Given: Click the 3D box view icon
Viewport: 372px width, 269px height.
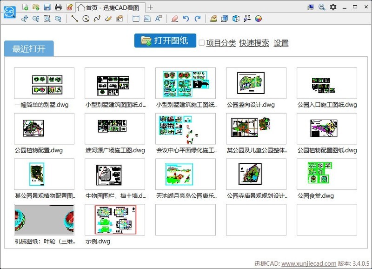Looking at the screenshot, I should [x=225, y=19].
